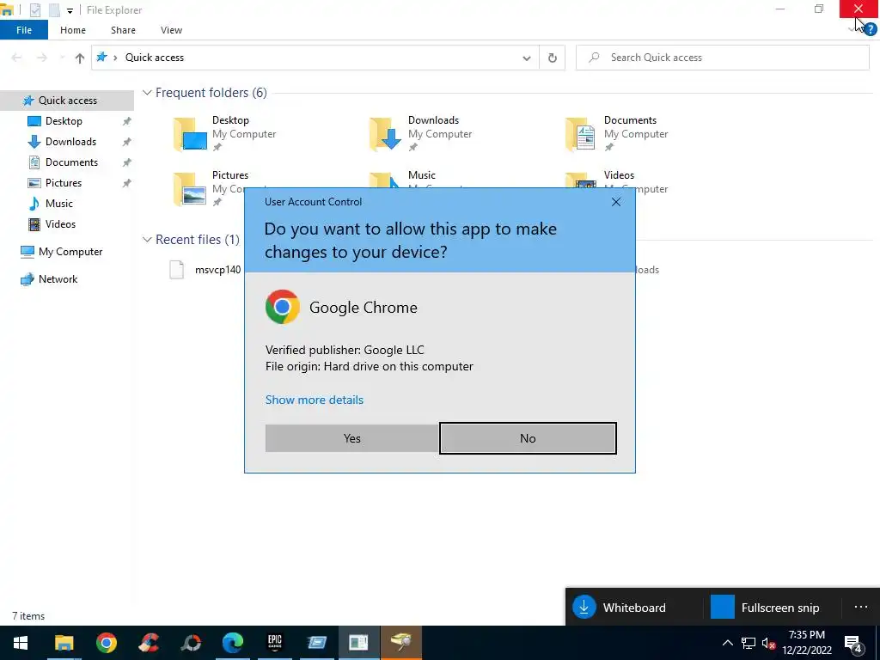
Task: Collapse the Recent files section
Action: point(147,240)
